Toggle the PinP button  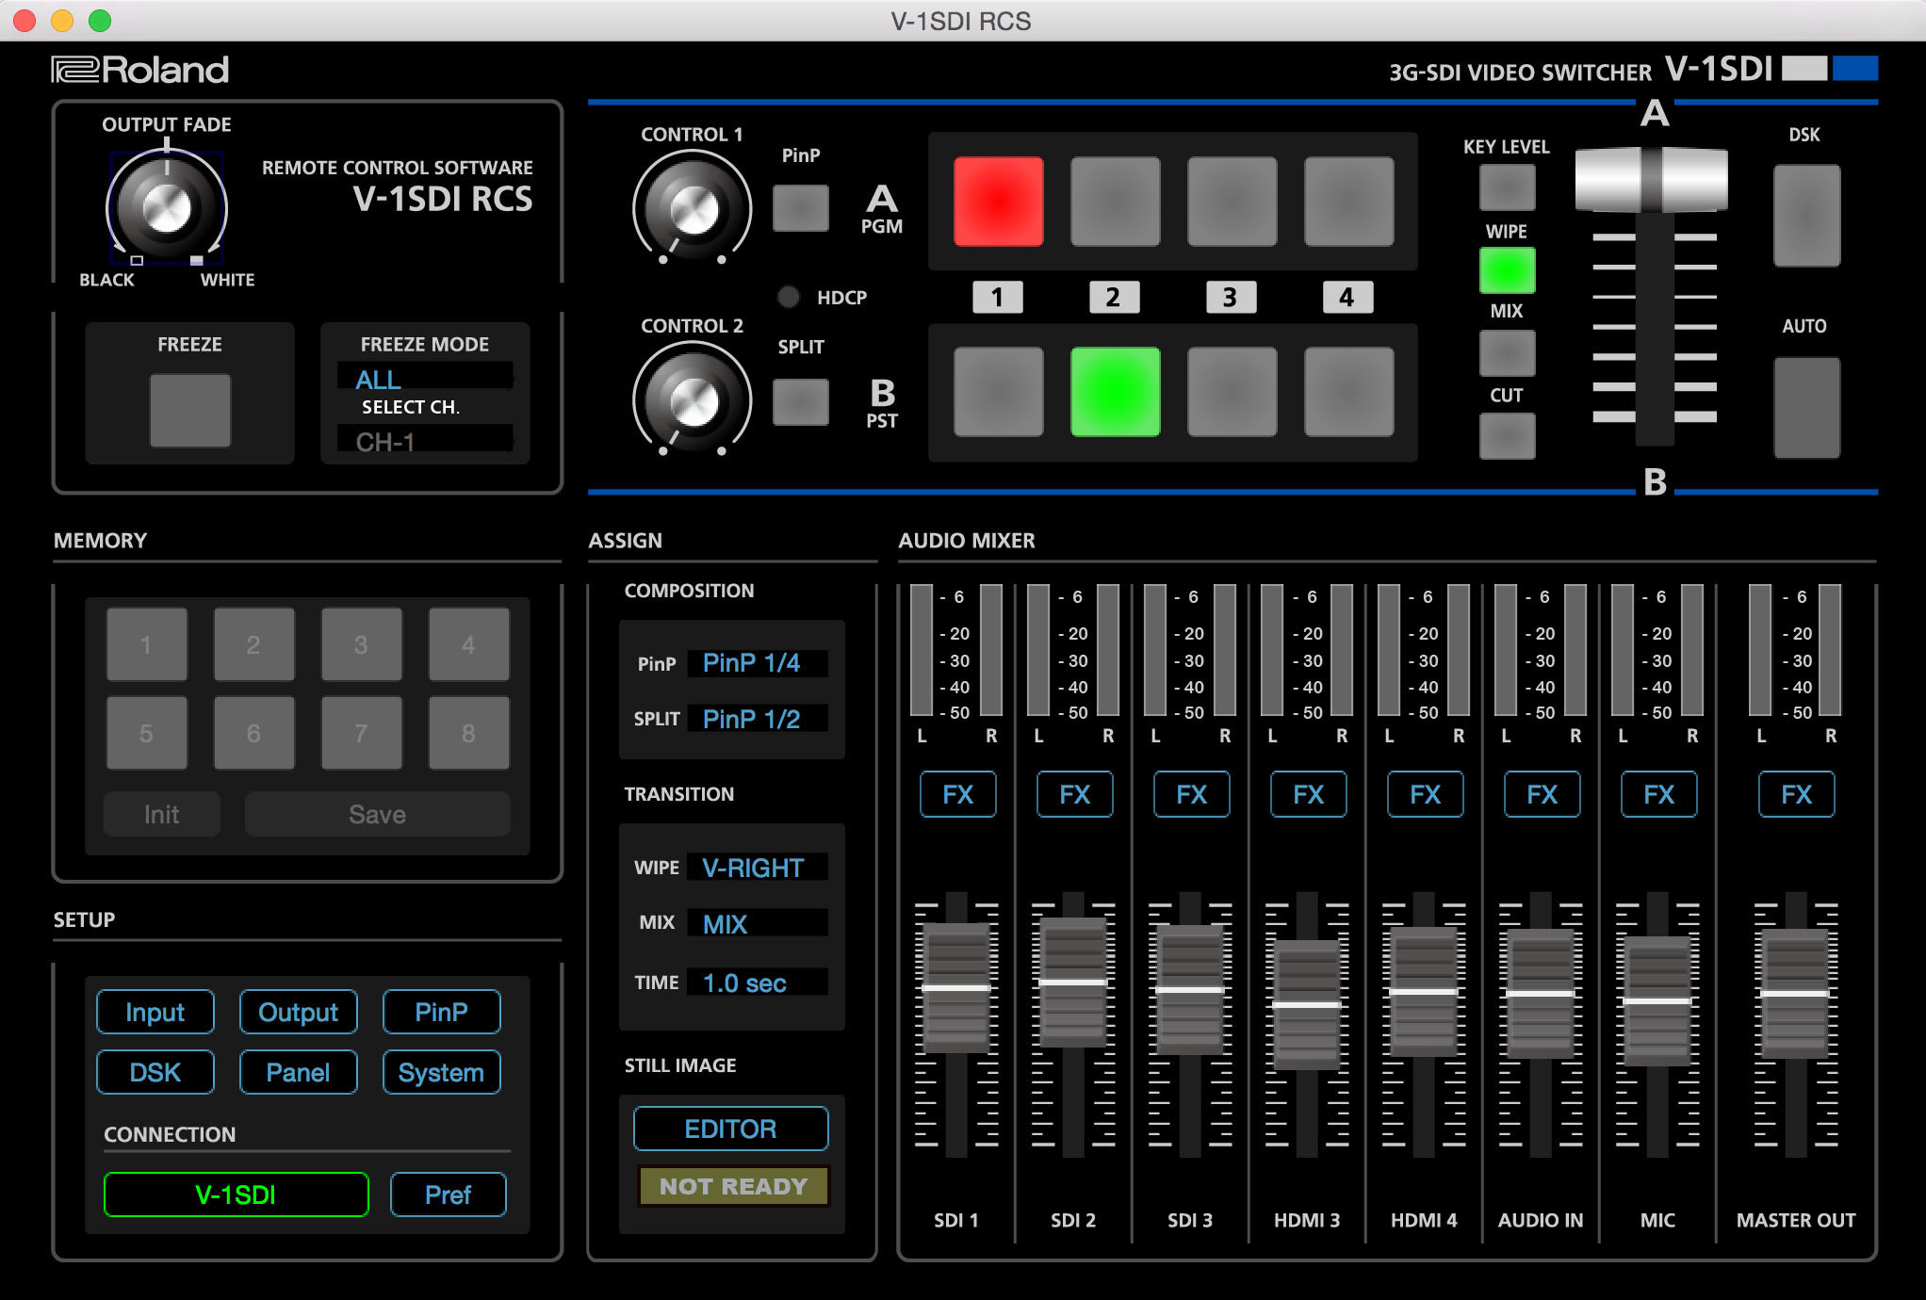tap(801, 208)
